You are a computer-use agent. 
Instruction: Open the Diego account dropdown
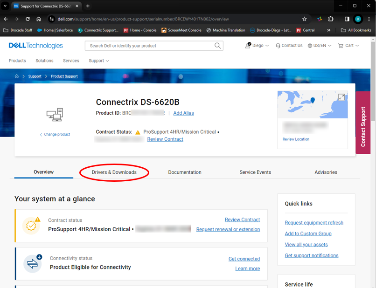pyautogui.click(x=256, y=45)
